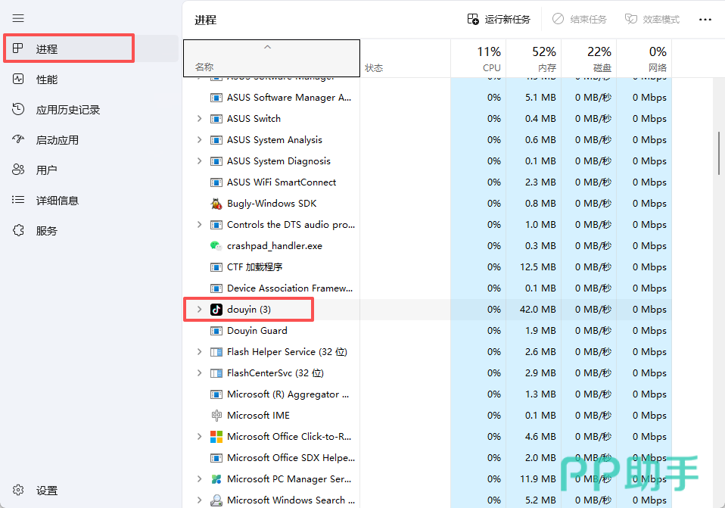Screen dimensions: 725x508
Task: Click the Microsoft PC Manager service icon
Action: point(216,479)
